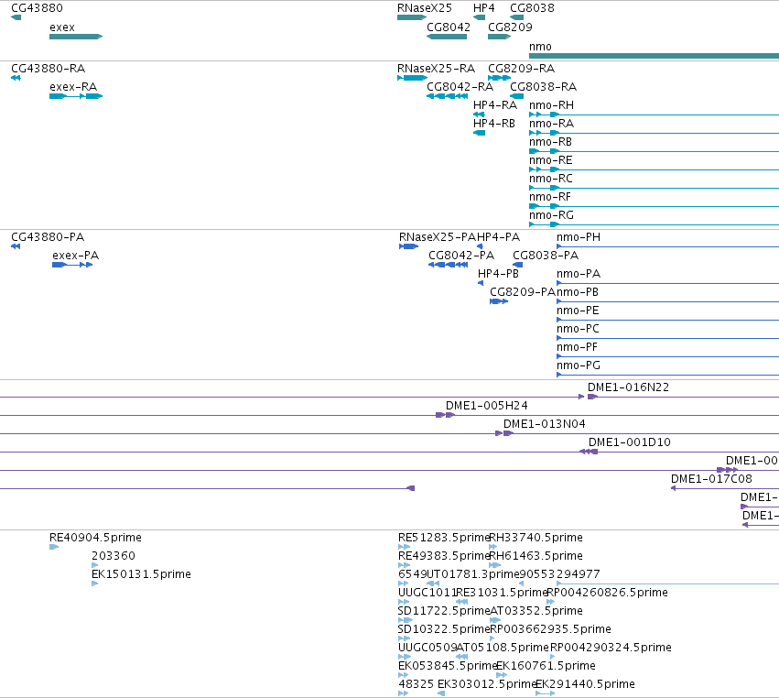The width and height of the screenshot is (779, 698).
Task: Click the exex-PA protein glyph
Action: [x=72, y=265]
